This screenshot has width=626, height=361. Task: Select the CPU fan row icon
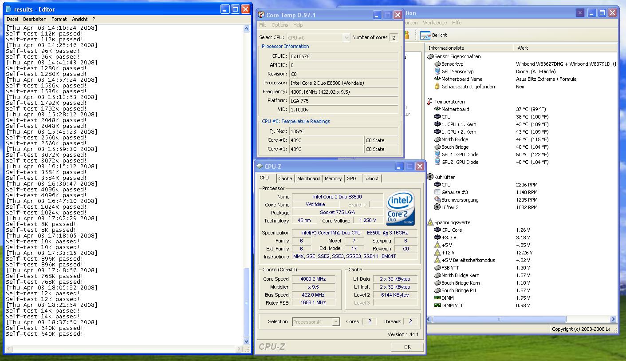(x=437, y=185)
